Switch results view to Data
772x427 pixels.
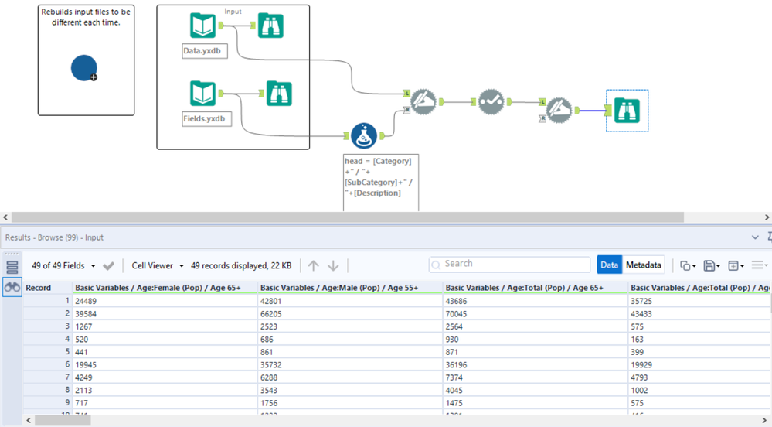point(609,265)
